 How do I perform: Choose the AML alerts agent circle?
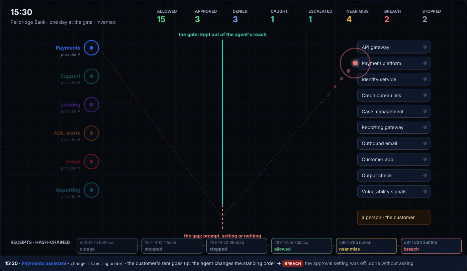click(x=91, y=133)
